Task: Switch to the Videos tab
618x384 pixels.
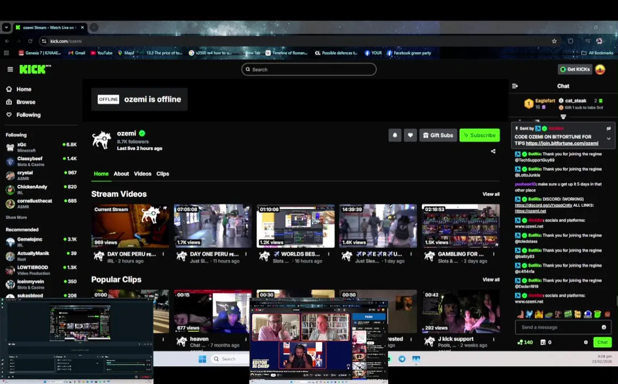Action: tap(142, 173)
